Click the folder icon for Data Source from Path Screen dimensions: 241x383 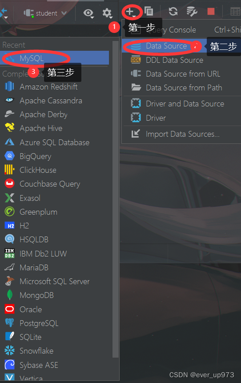[136, 87]
